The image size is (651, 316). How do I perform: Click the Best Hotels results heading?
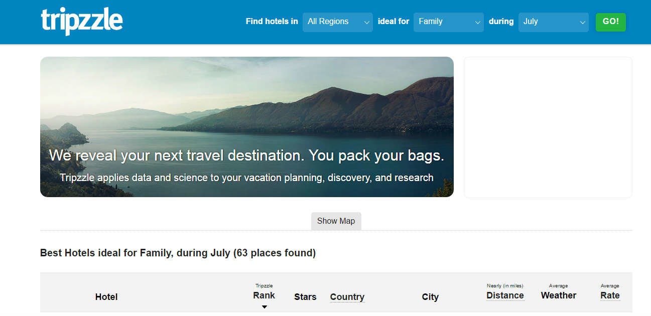(178, 253)
